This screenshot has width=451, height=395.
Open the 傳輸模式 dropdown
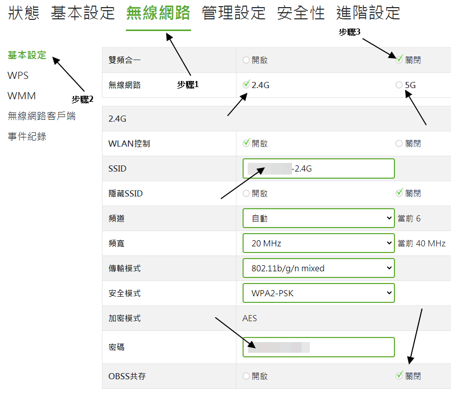[x=319, y=268]
